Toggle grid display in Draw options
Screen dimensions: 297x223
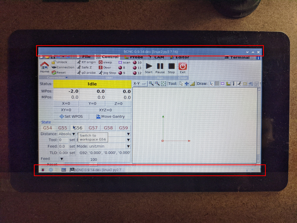[x=217, y=84]
